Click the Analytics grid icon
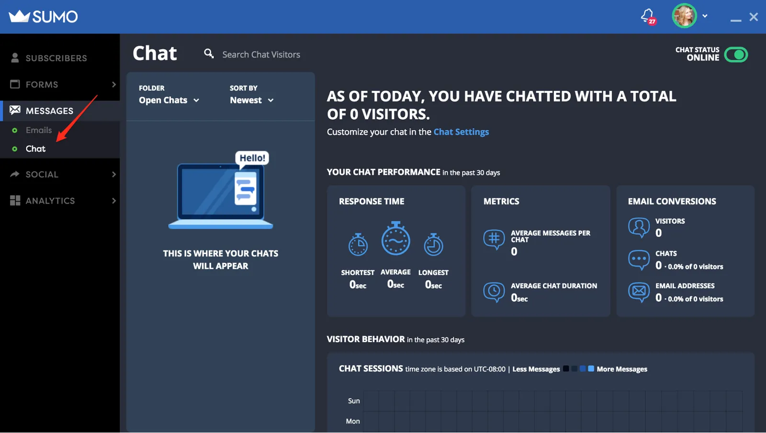The width and height of the screenshot is (766, 433). (15, 200)
